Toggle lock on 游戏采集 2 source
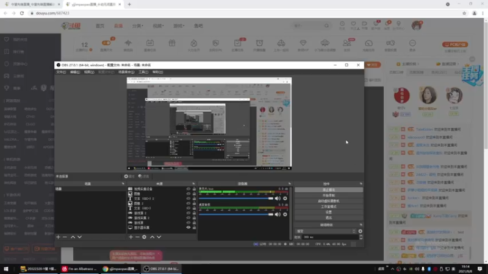This screenshot has height=274, width=488. tap(194, 218)
